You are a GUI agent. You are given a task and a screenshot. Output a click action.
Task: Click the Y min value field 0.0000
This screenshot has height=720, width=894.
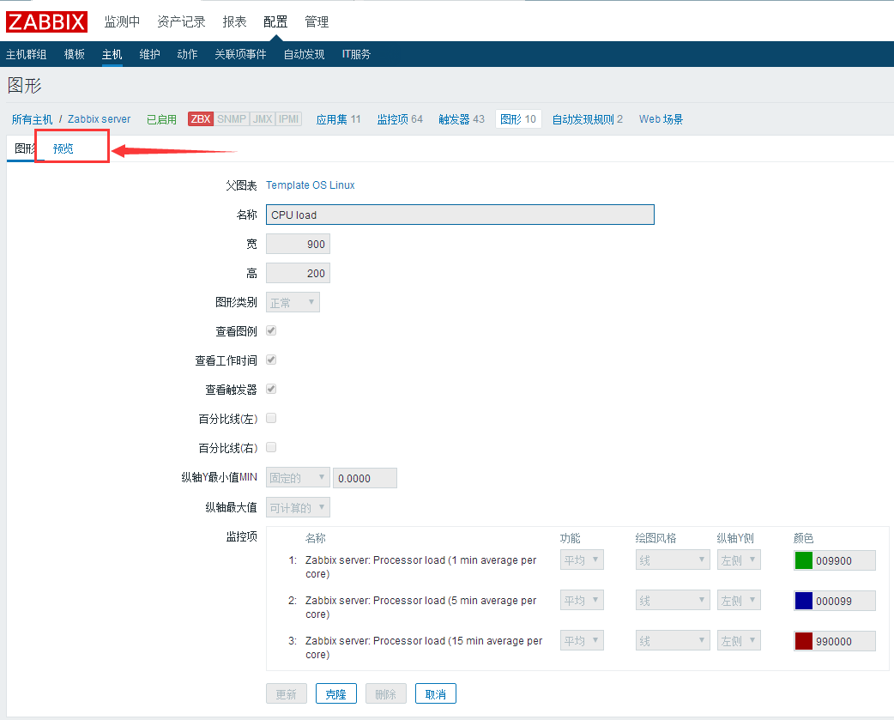coord(365,478)
